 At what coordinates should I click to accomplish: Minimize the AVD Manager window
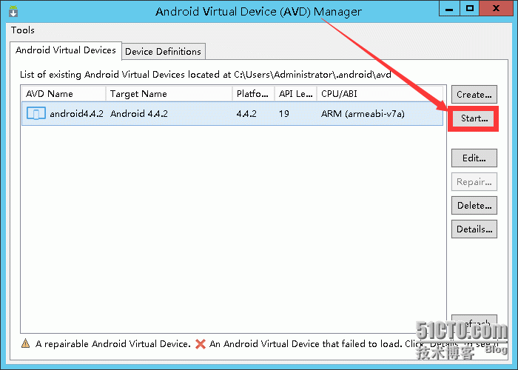[x=449, y=8]
